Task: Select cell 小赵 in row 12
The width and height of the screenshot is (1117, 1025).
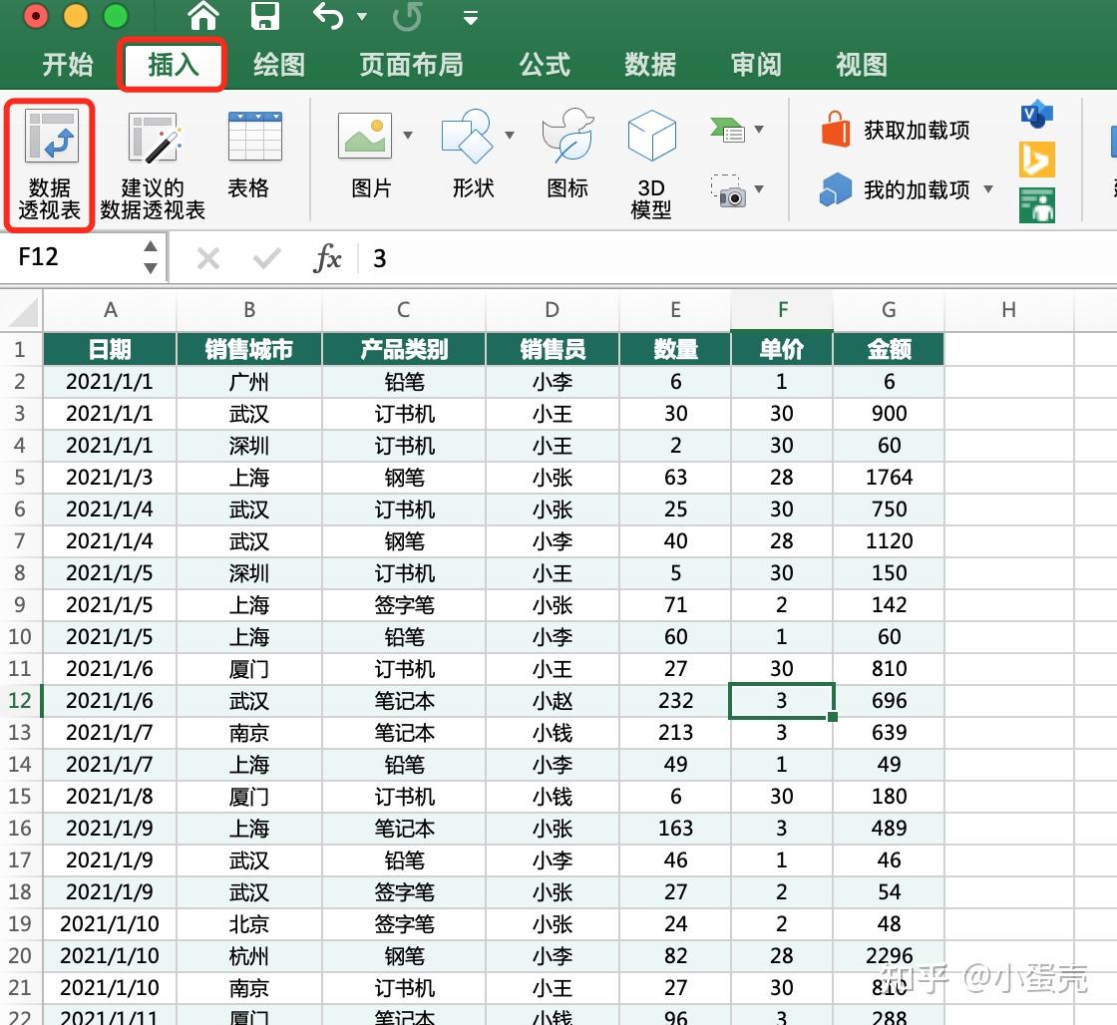Action: (x=553, y=701)
